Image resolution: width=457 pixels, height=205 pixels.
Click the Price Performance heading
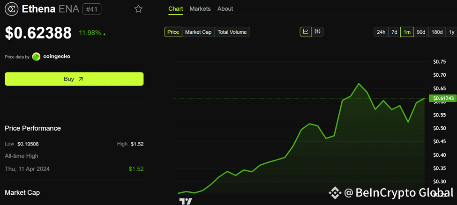(33, 128)
